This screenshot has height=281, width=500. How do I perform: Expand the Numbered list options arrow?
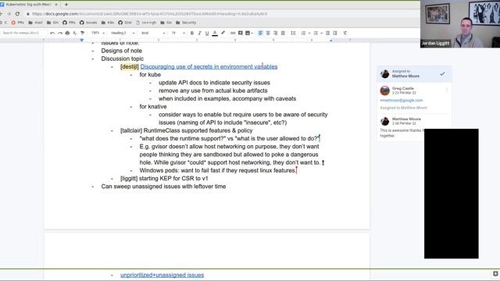click(309, 33)
